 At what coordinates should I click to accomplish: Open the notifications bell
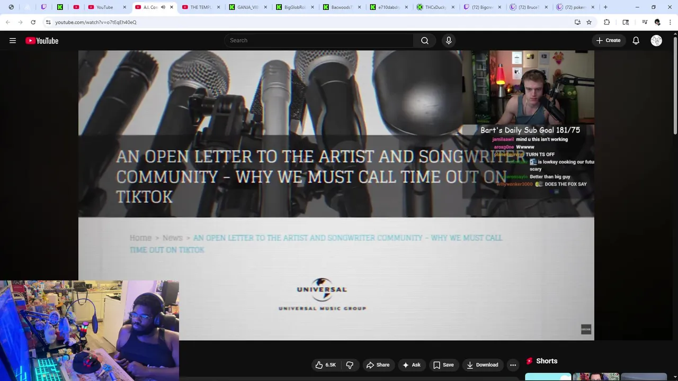coord(636,41)
